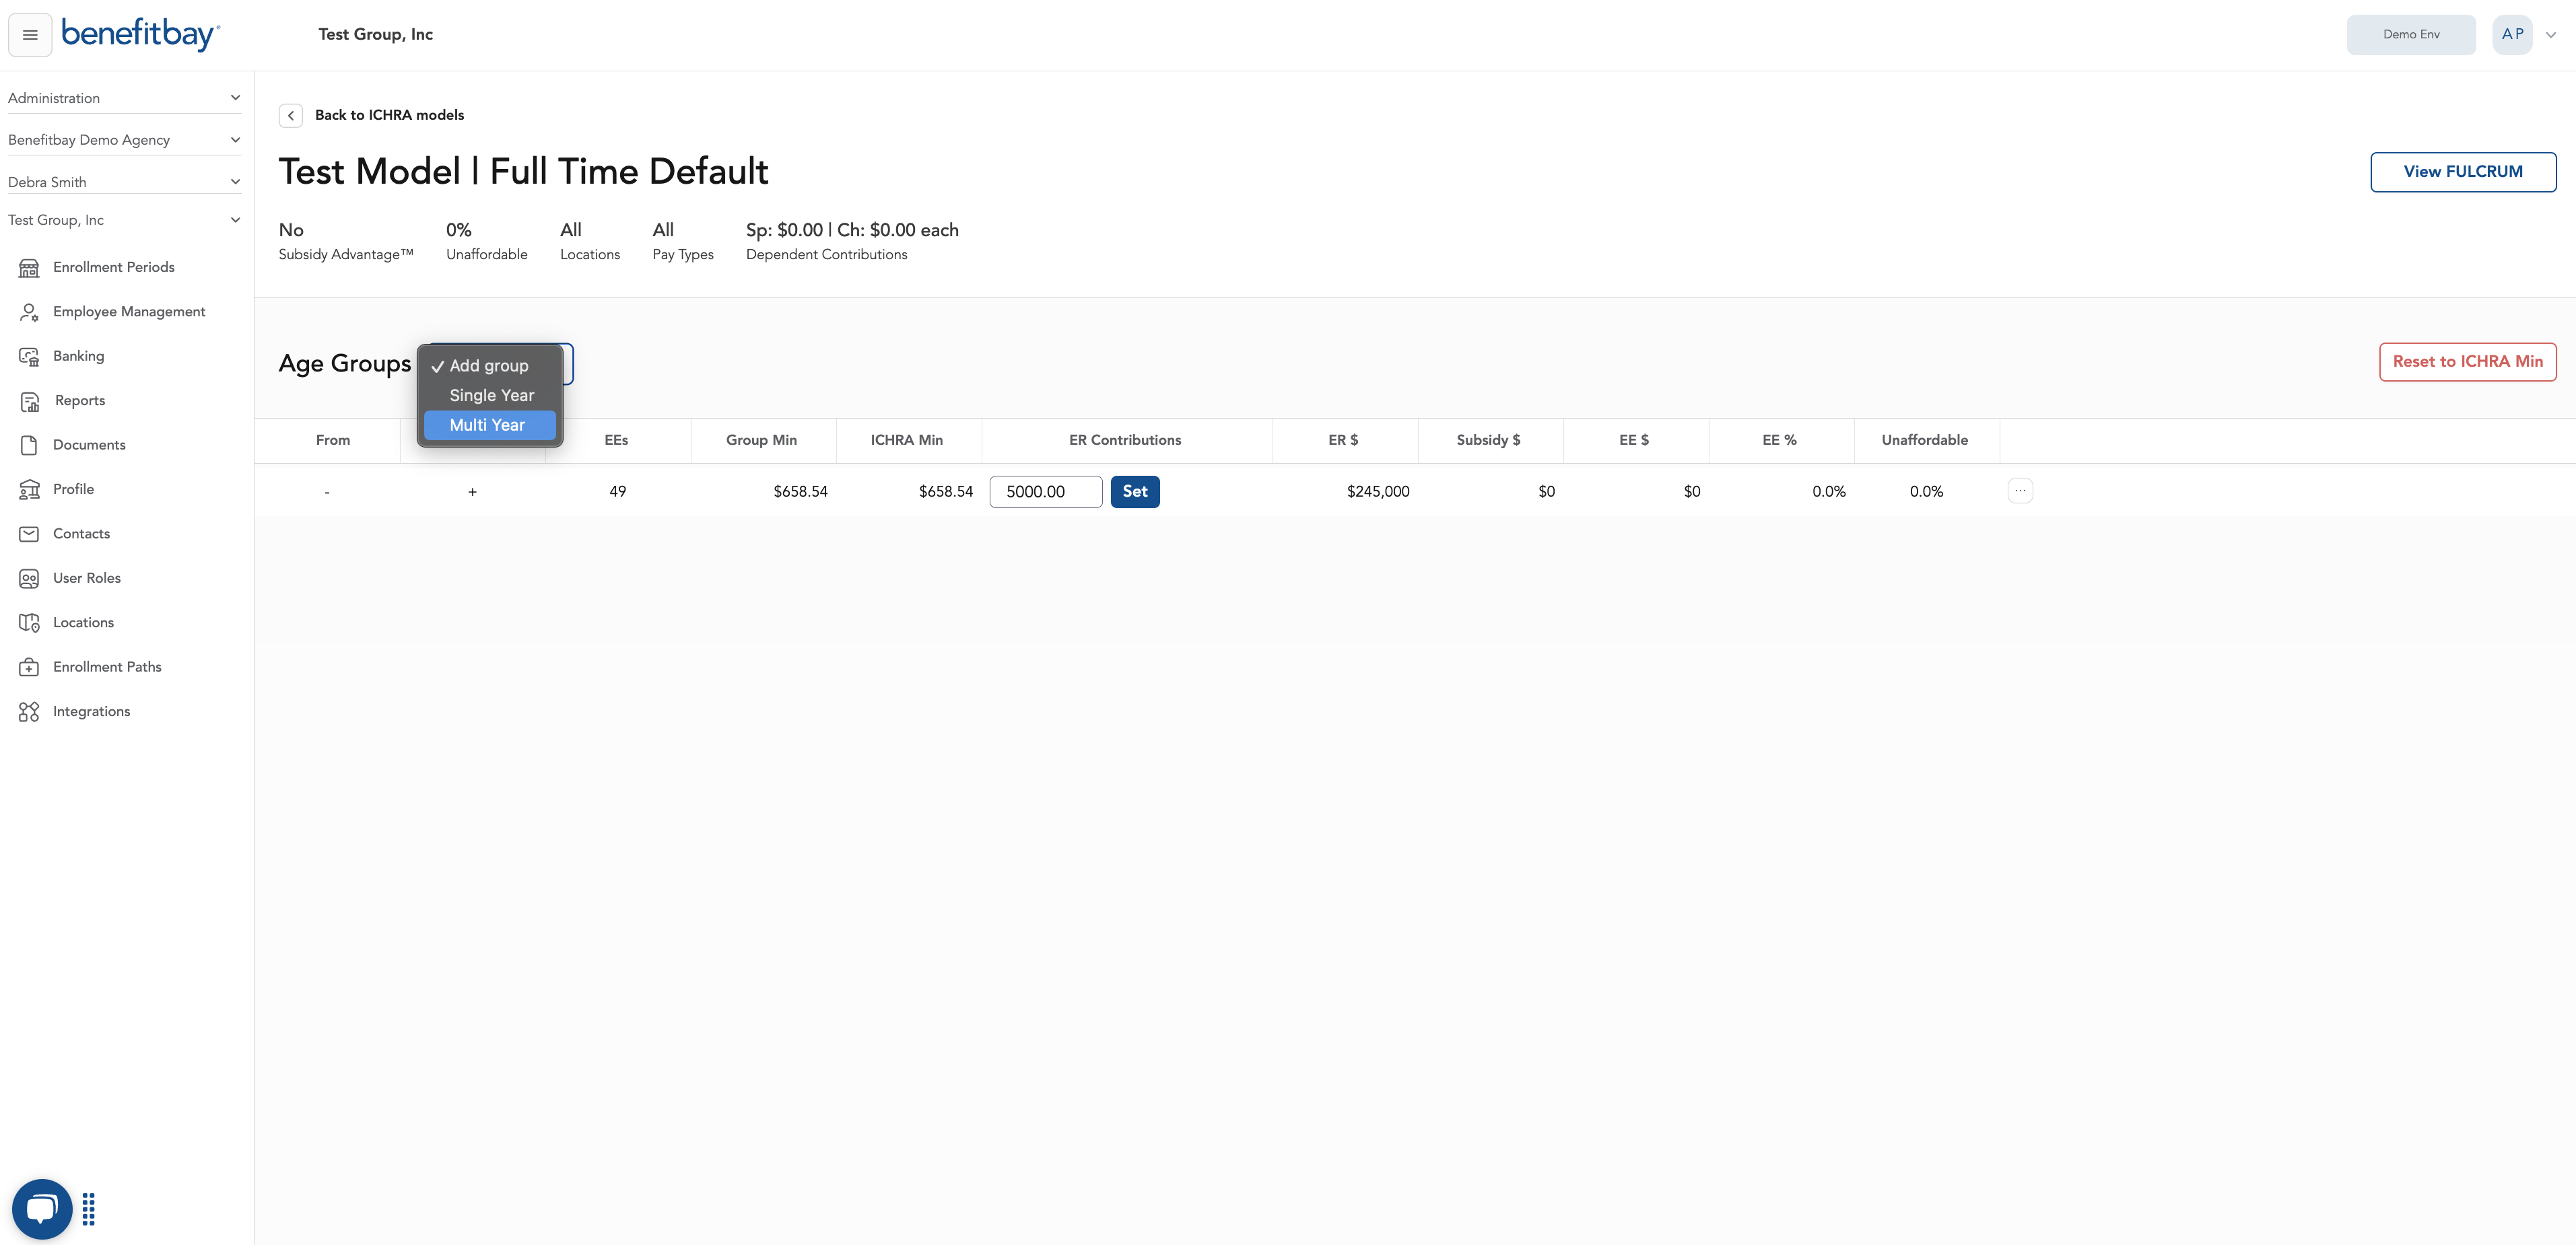The height and width of the screenshot is (1245, 2576).
Task: Click the Profile icon
Action: [x=29, y=490]
